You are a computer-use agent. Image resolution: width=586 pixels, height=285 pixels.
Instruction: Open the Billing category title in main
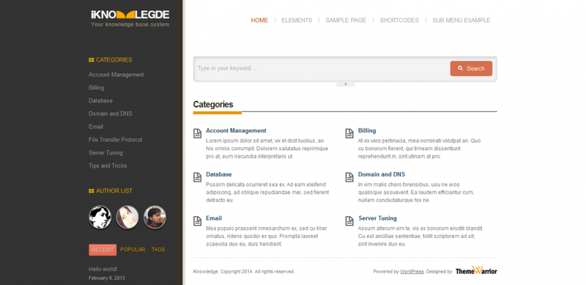pyautogui.click(x=367, y=130)
